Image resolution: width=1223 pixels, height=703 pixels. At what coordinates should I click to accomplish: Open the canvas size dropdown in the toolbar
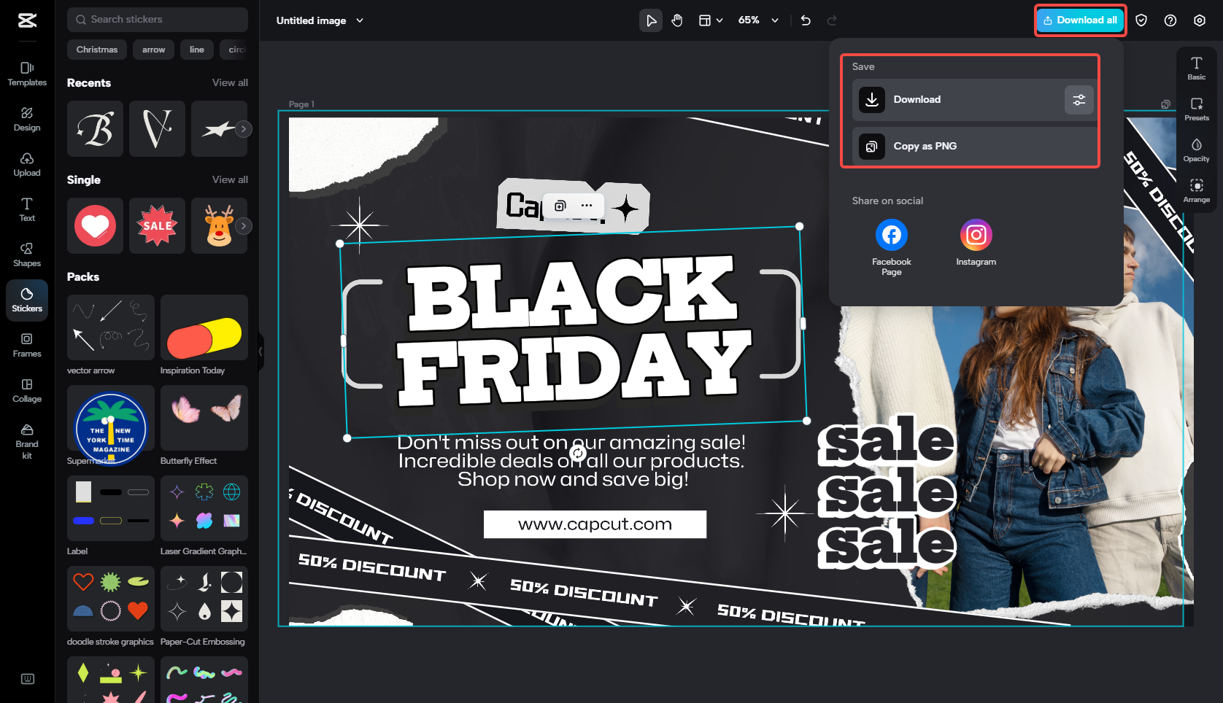(x=709, y=20)
